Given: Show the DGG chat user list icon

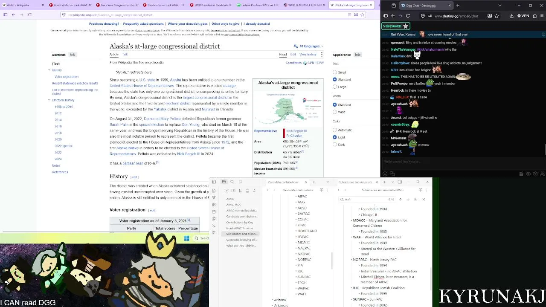Looking at the screenshot, I should coord(542,174).
